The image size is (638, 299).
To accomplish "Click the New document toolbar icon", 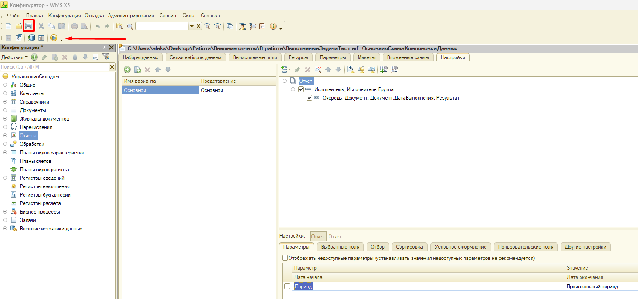I will click(8, 26).
